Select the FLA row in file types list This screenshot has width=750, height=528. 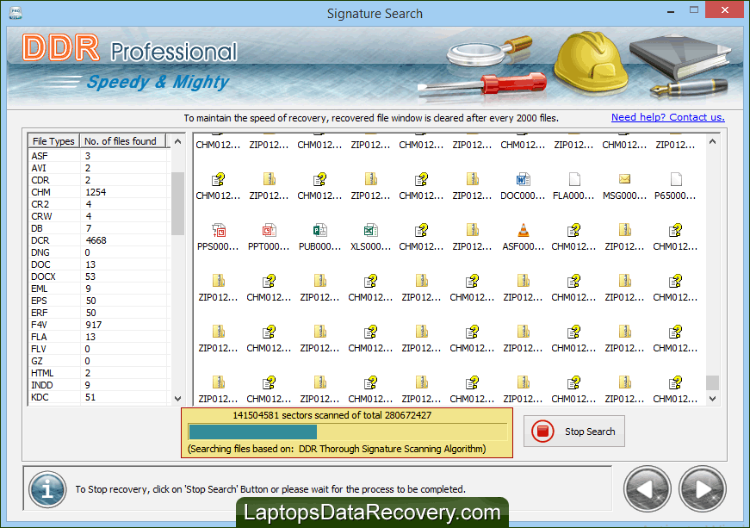point(99,337)
